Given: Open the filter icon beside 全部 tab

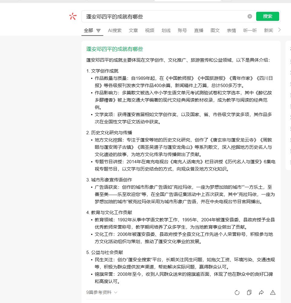Looking at the screenshot, I should click(99, 31).
